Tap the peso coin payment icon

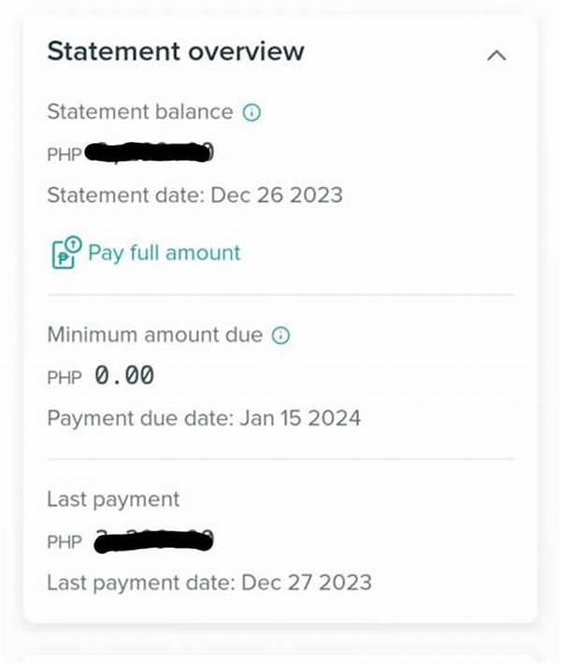tap(64, 253)
